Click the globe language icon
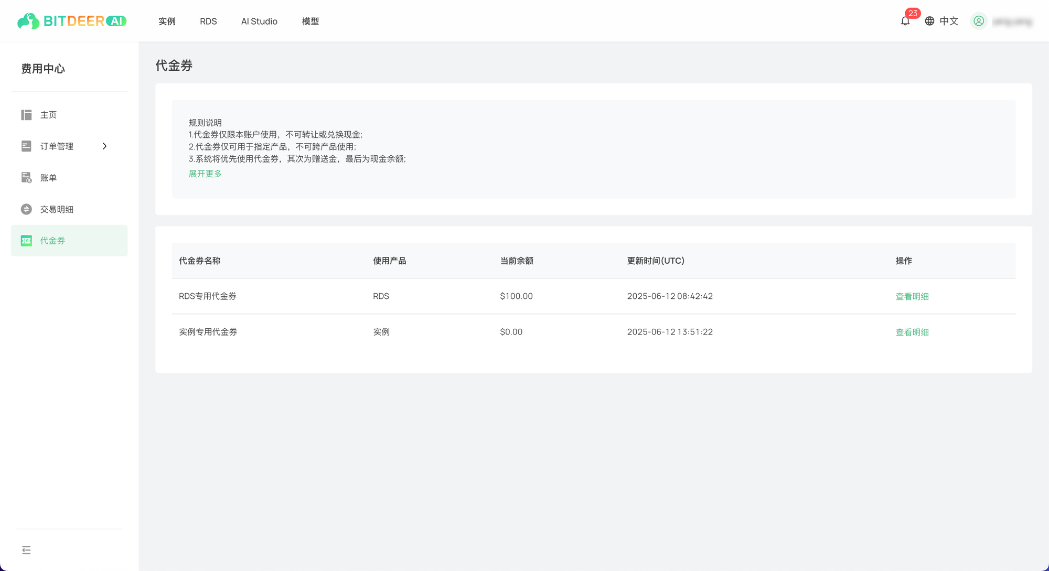Viewport: 1049px width, 571px height. coord(929,21)
